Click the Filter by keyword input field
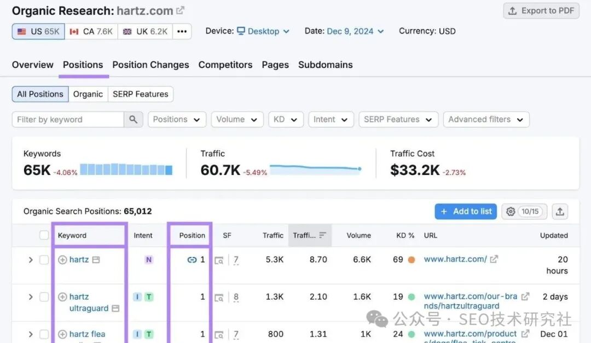Image resolution: width=591 pixels, height=343 pixels. point(68,119)
